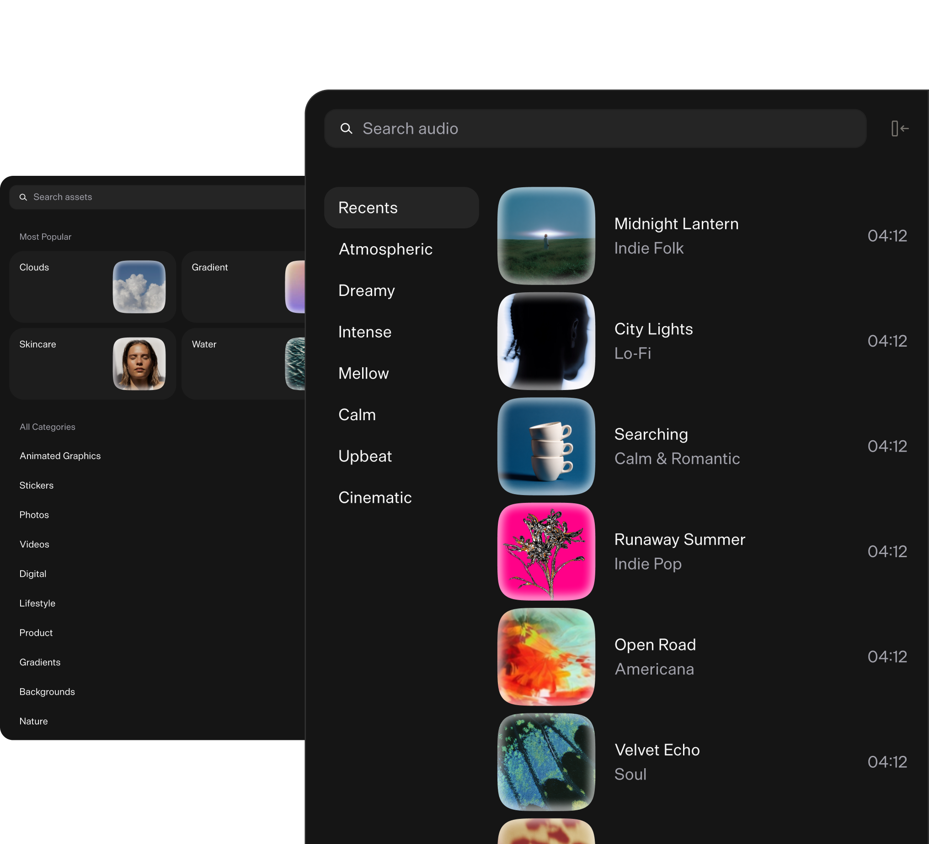Viewport: 929px width, 844px height.
Task: Open the Stickers category
Action: [x=37, y=485]
